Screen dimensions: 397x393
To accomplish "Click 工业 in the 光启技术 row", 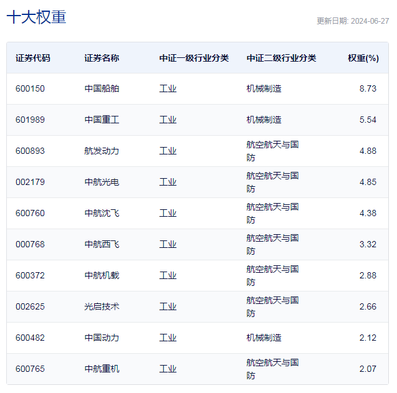I will tap(168, 306).
